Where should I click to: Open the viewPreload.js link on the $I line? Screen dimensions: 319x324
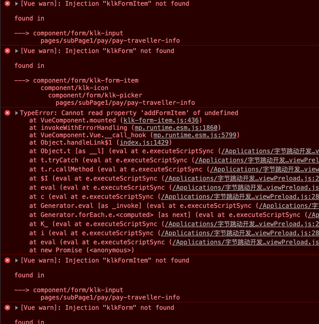click(x=242, y=179)
